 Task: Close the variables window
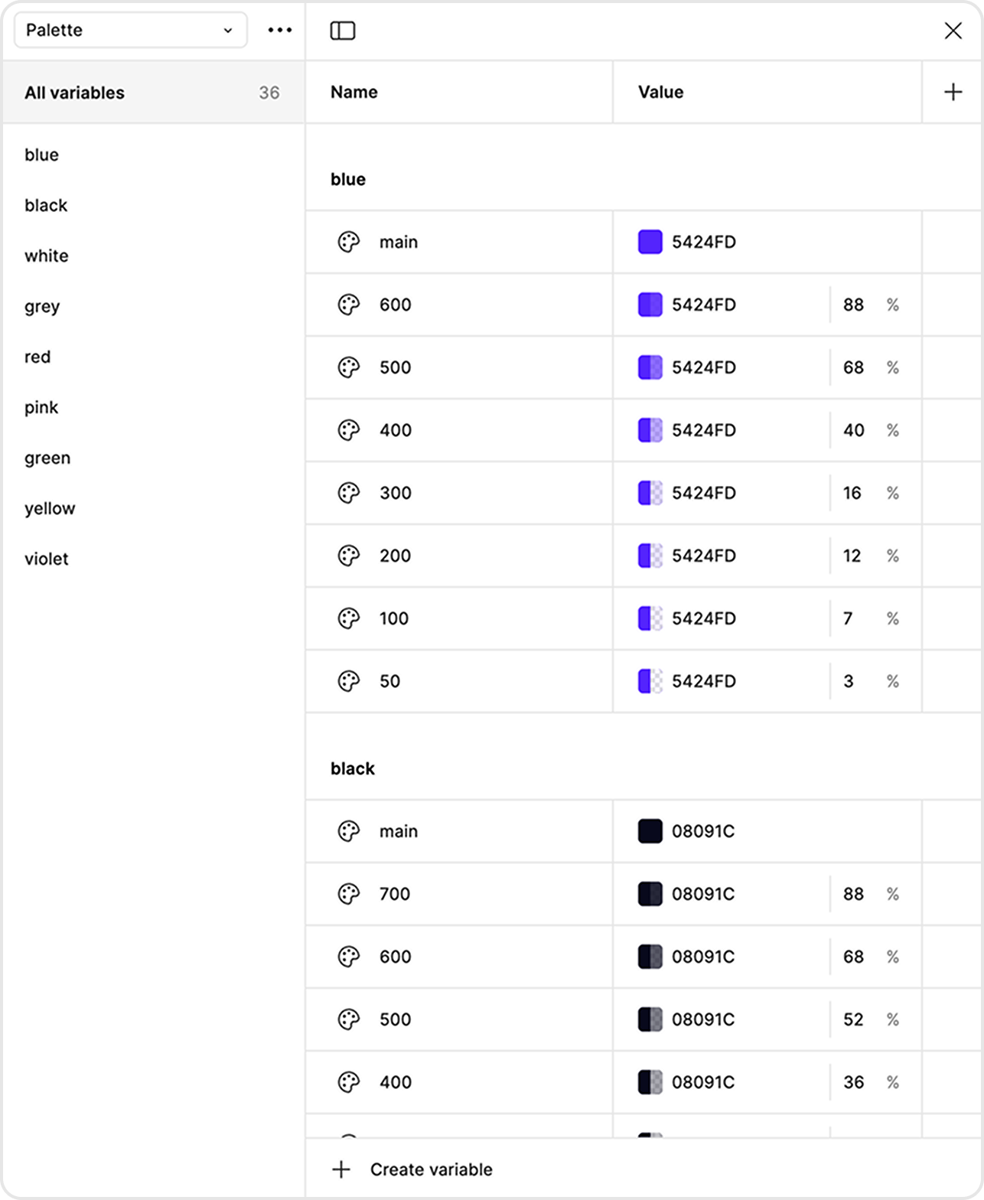pos(953,31)
